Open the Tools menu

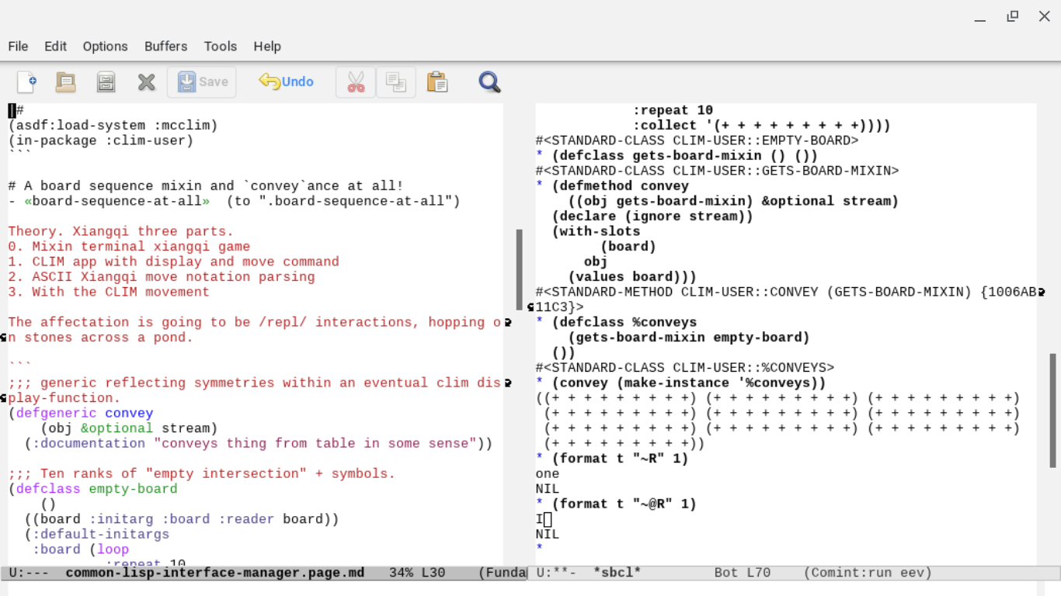[x=220, y=47]
